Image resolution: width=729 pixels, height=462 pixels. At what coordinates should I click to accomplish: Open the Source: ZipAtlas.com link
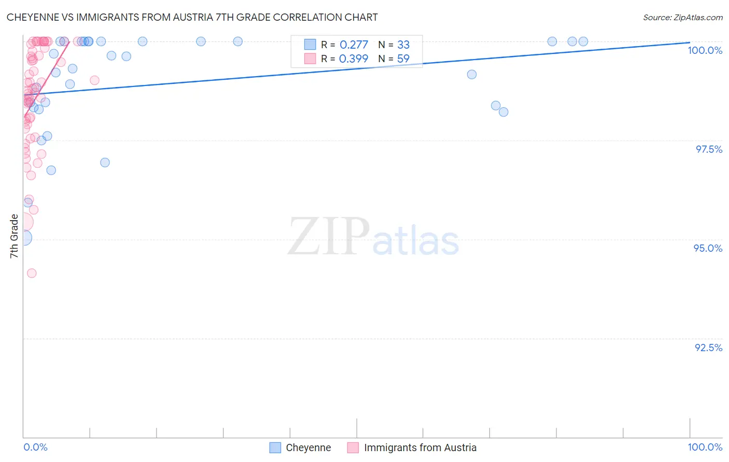tap(683, 17)
